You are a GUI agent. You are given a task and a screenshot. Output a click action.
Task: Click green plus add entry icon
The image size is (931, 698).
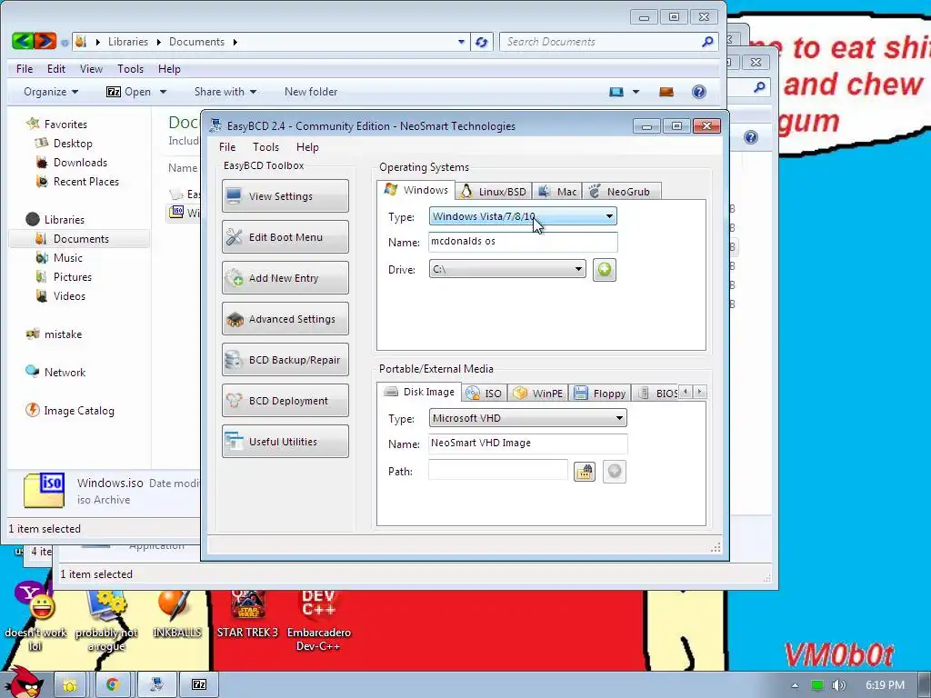coord(604,269)
